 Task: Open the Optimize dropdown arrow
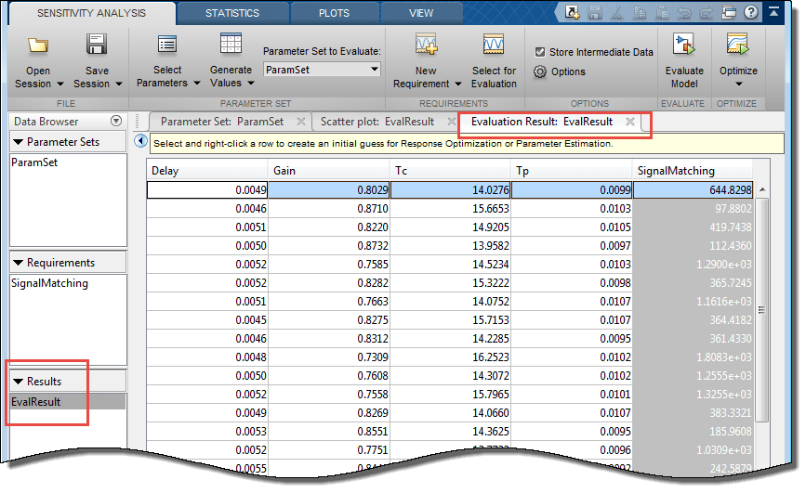point(738,84)
